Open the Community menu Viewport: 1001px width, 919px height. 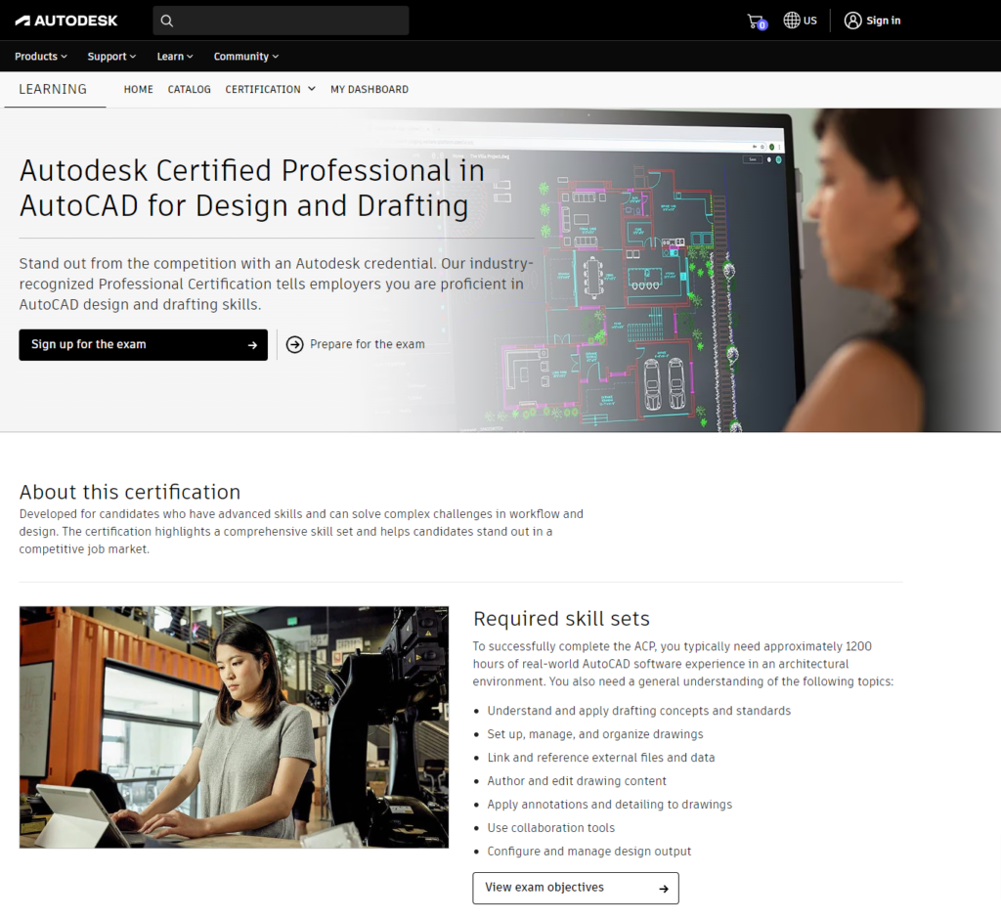point(245,57)
